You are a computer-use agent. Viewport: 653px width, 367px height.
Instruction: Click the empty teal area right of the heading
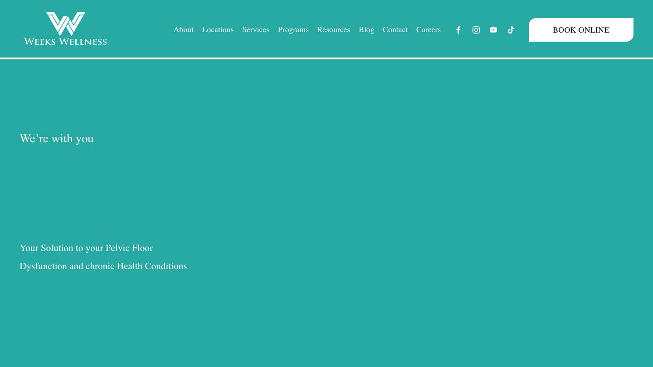coord(363,139)
